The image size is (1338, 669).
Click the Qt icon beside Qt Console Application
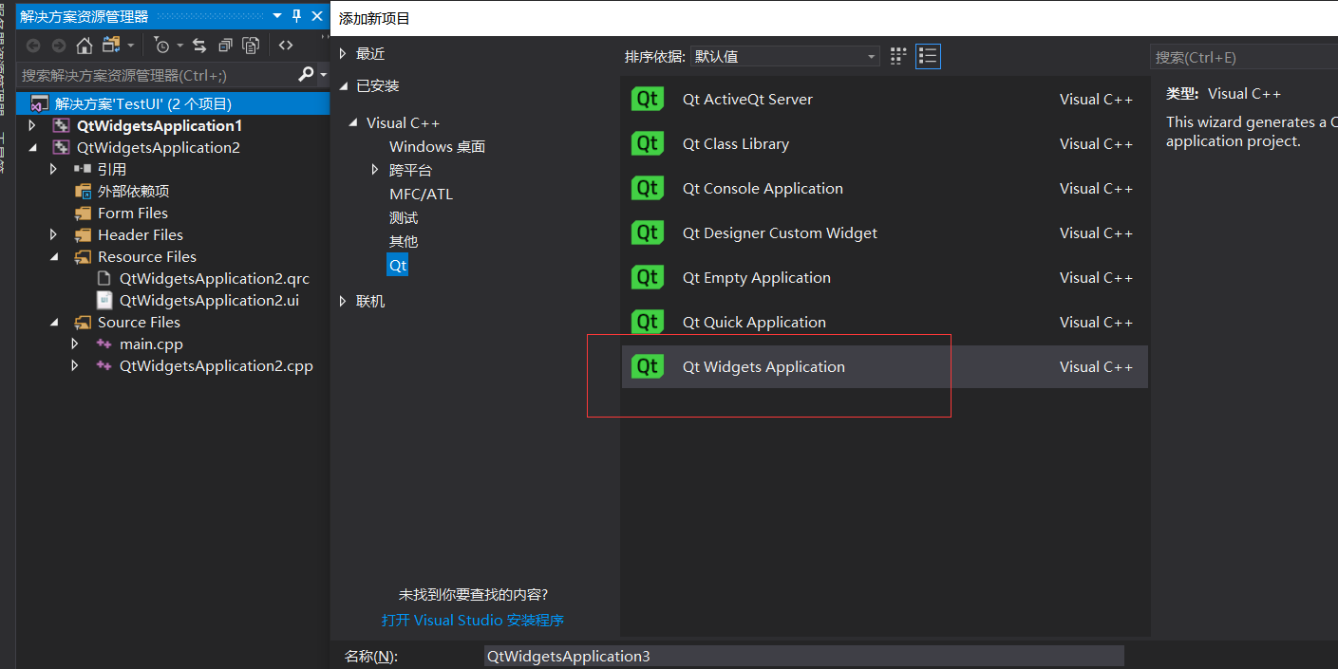(648, 188)
